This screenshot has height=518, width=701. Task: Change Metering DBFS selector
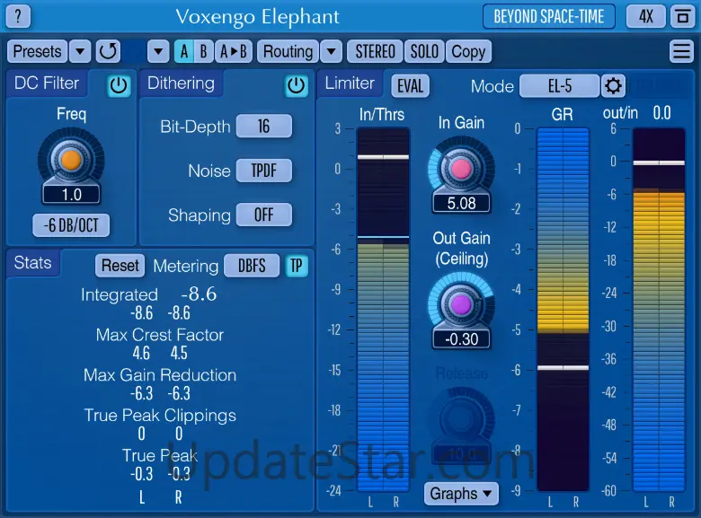point(252,266)
